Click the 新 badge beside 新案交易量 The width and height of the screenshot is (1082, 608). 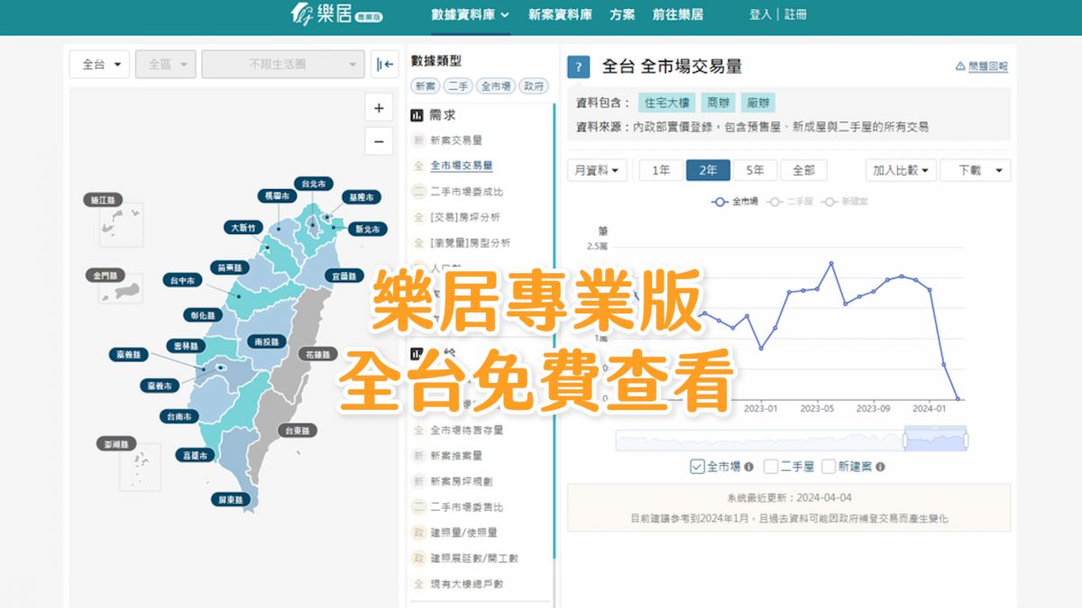point(418,141)
